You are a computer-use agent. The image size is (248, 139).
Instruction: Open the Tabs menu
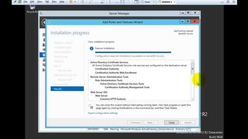54,2
